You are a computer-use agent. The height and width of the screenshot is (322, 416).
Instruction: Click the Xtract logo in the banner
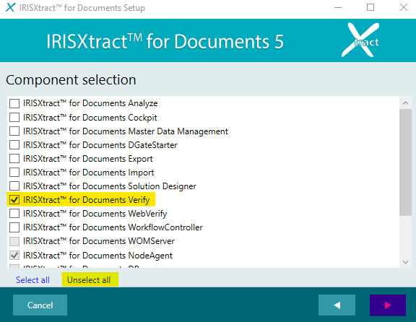[x=360, y=40]
